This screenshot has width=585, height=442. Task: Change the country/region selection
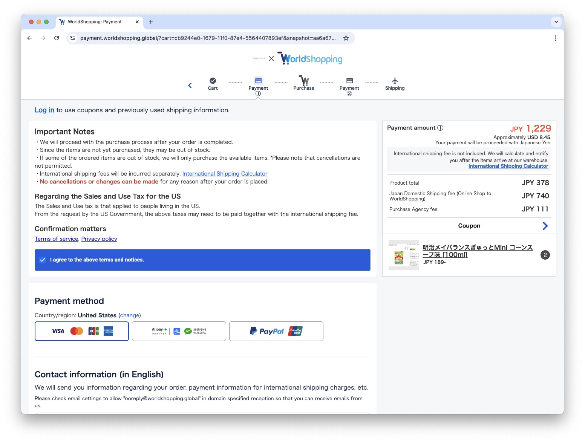click(130, 315)
